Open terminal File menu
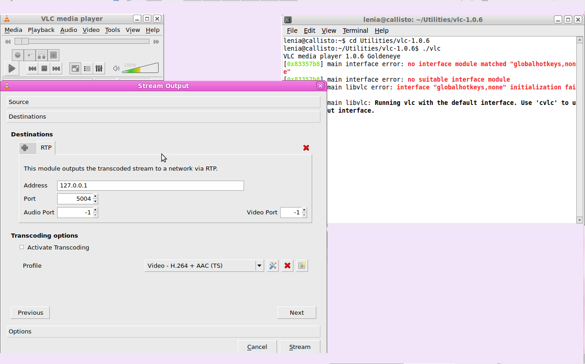This screenshot has width=585, height=364. 292,31
